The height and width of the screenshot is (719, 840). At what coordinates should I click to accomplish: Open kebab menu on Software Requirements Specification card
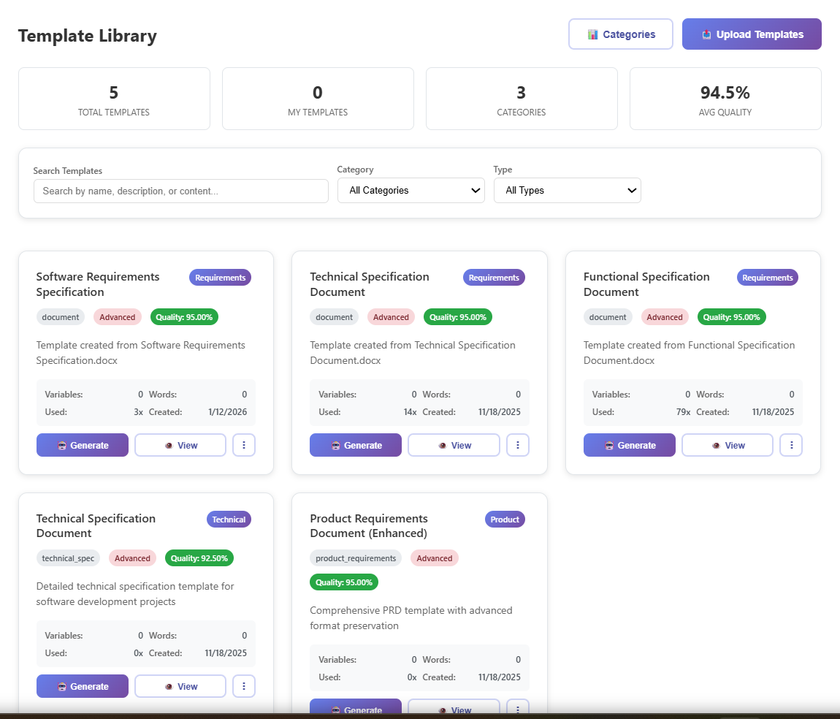(244, 444)
